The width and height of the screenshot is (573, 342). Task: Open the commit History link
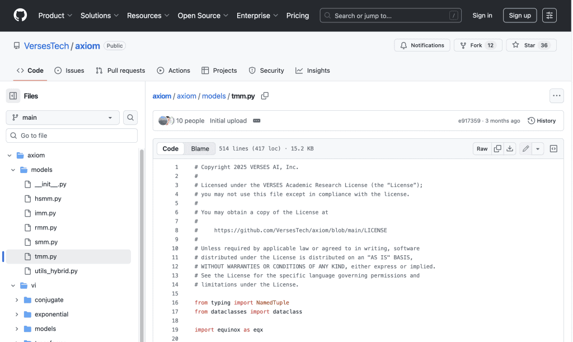pos(542,121)
